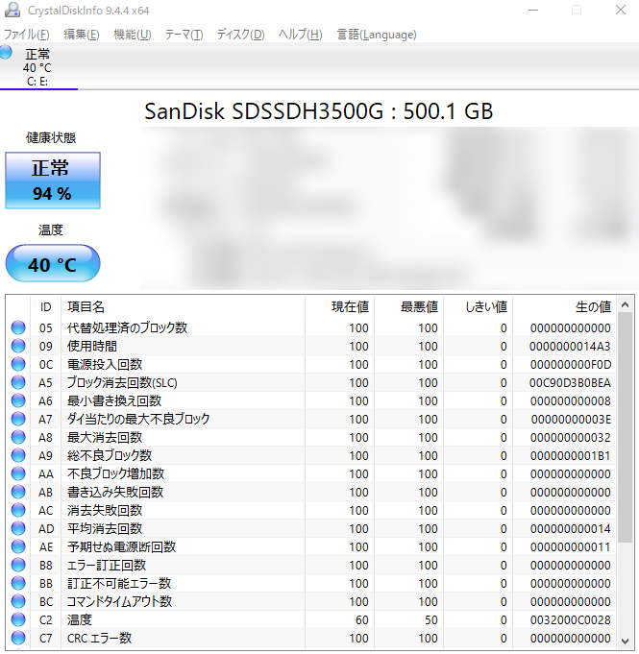
Task: Click the scrollbar up arrow in attribute list
Action: [625, 304]
